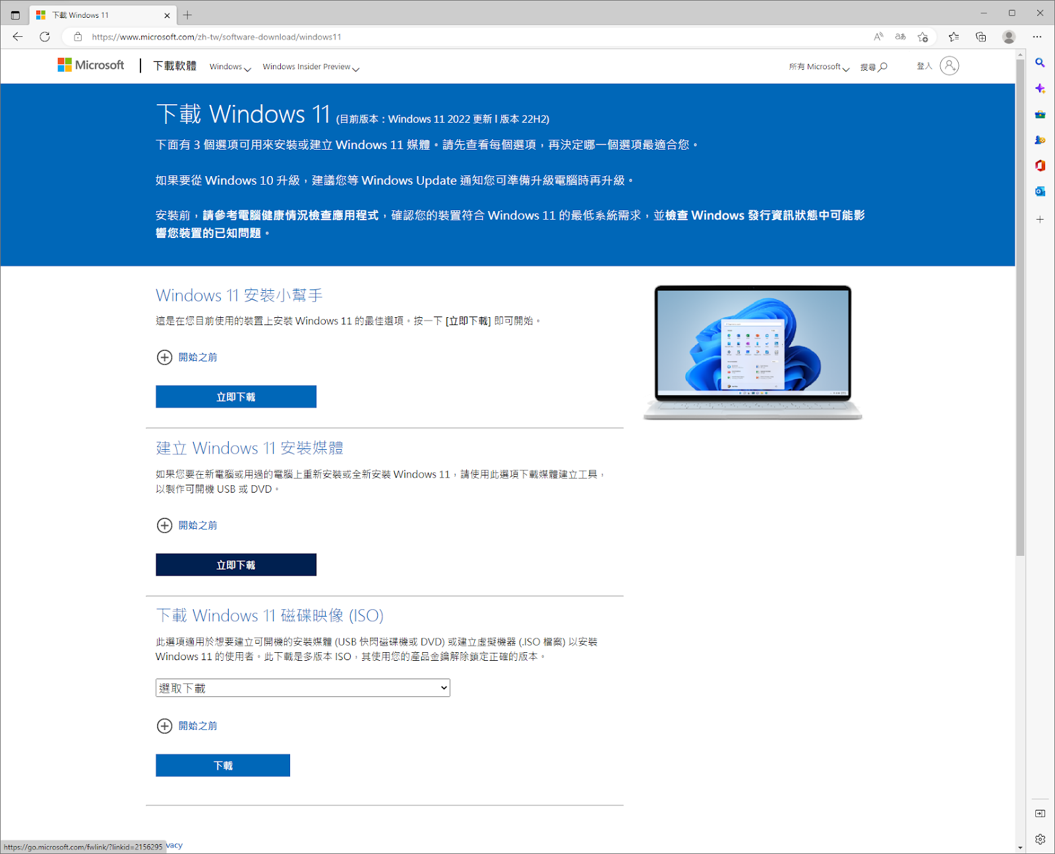Add sidebar app with plus icon

point(1040,219)
